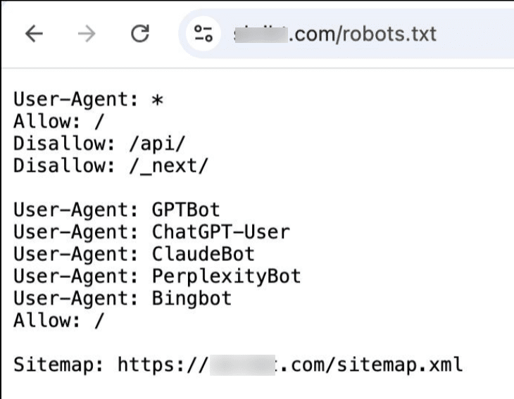The image size is (514, 399).
Task: Click the 'Disallow: /api/' line
Action: pyautogui.click(x=99, y=144)
